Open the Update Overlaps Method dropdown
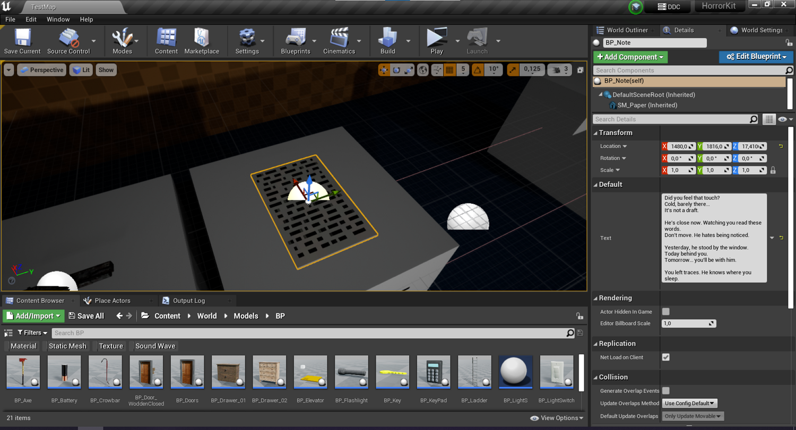This screenshot has width=796, height=430. (x=690, y=403)
